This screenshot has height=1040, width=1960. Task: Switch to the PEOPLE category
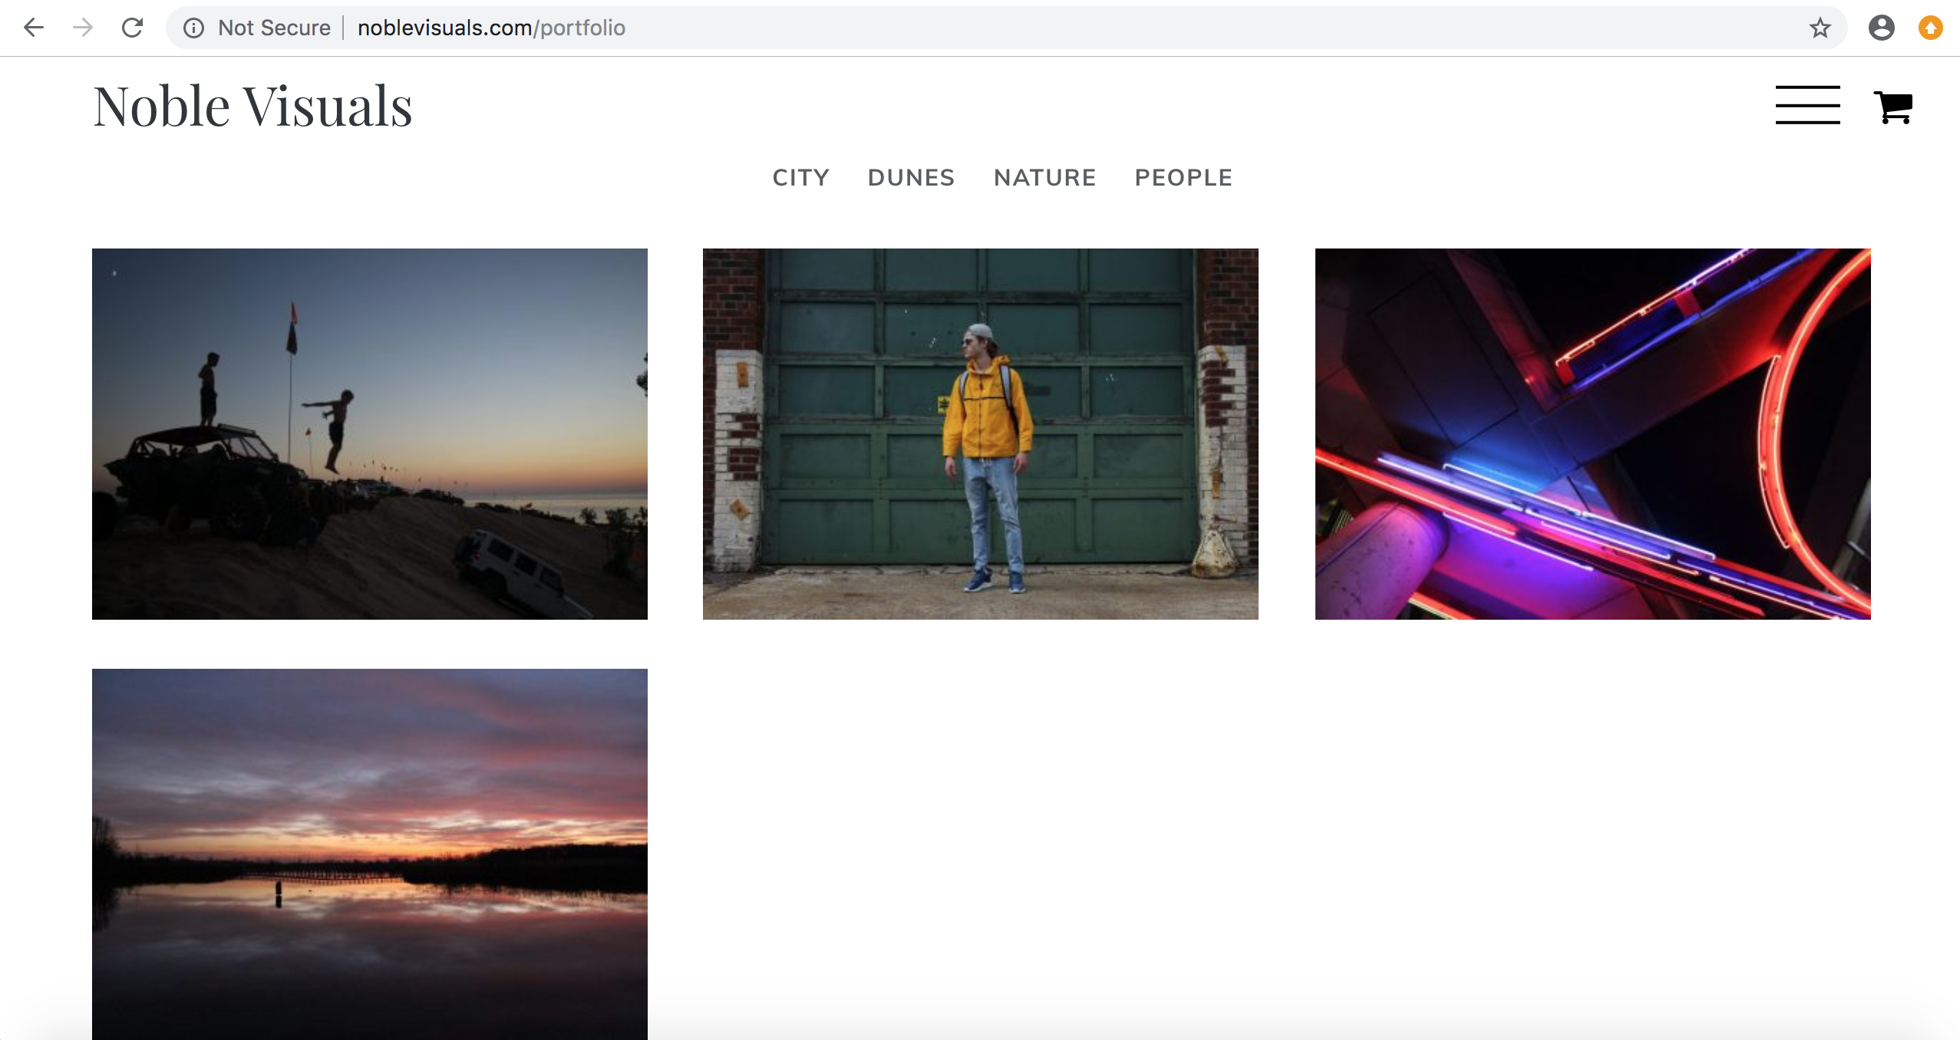click(x=1183, y=177)
